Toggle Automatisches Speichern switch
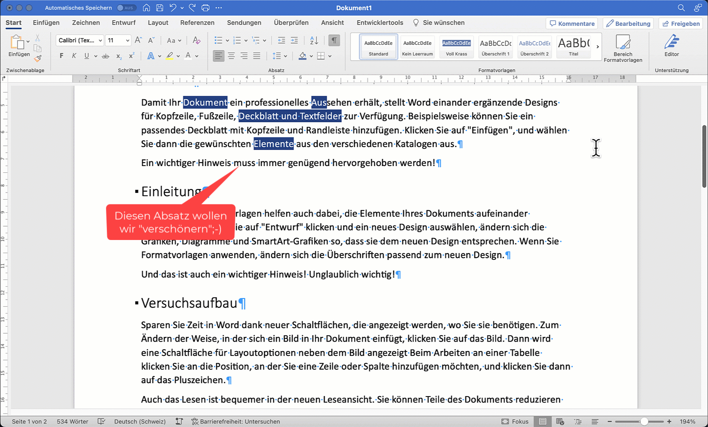708x427 pixels. (x=126, y=8)
